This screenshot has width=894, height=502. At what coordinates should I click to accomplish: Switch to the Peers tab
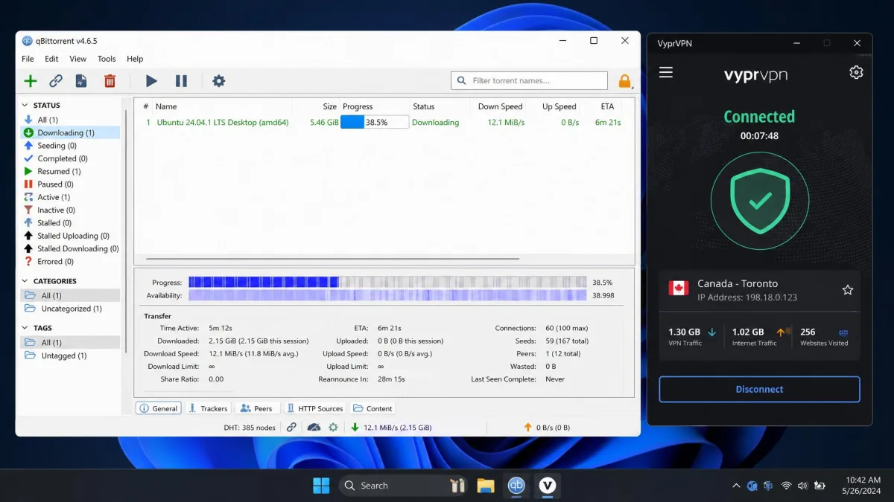[257, 408]
